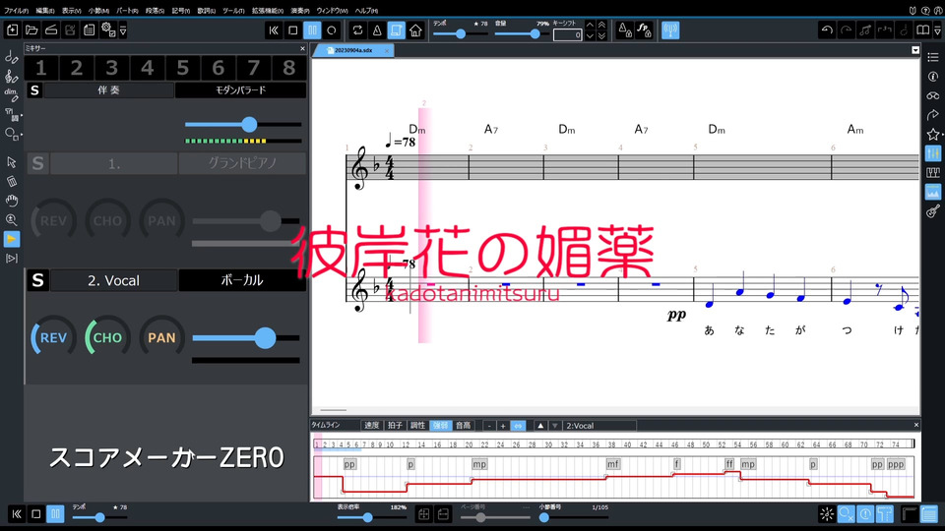Open the ファイル menu
This screenshot has height=531, width=945.
[x=17, y=10]
